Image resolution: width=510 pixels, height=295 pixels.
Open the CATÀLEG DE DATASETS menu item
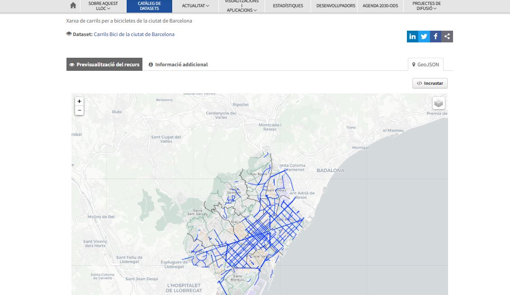pos(150,6)
